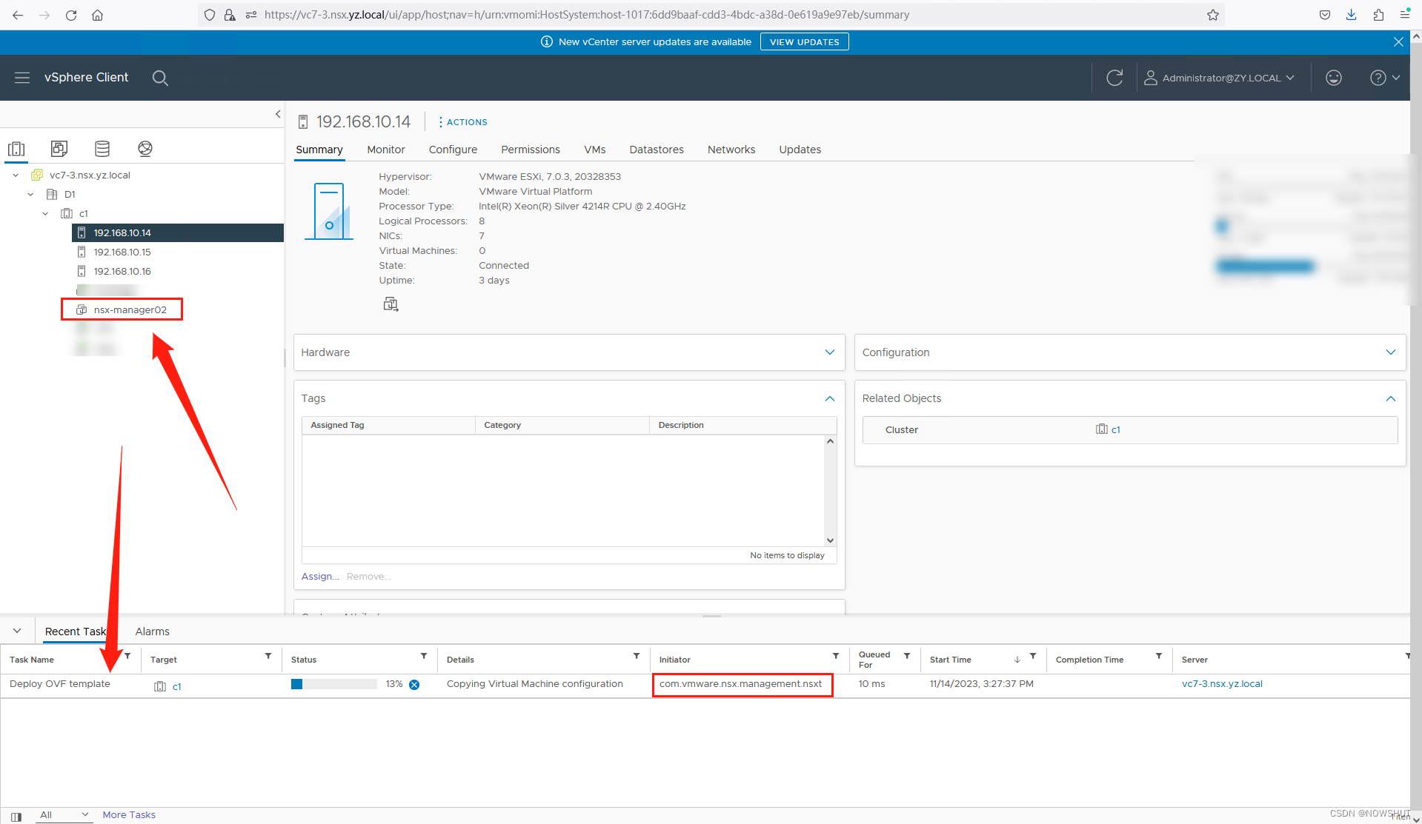Collapse the D1 datacenter node
The width and height of the screenshot is (1422, 824).
coord(30,195)
